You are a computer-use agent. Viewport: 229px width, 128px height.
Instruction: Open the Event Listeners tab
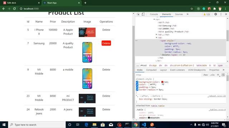click(177, 70)
